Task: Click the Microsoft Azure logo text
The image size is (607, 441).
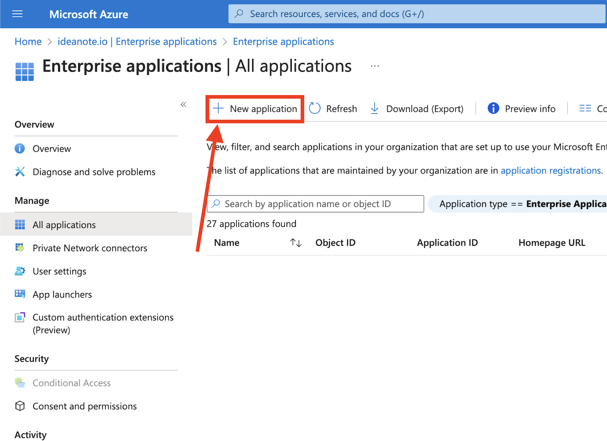Action: pos(89,14)
